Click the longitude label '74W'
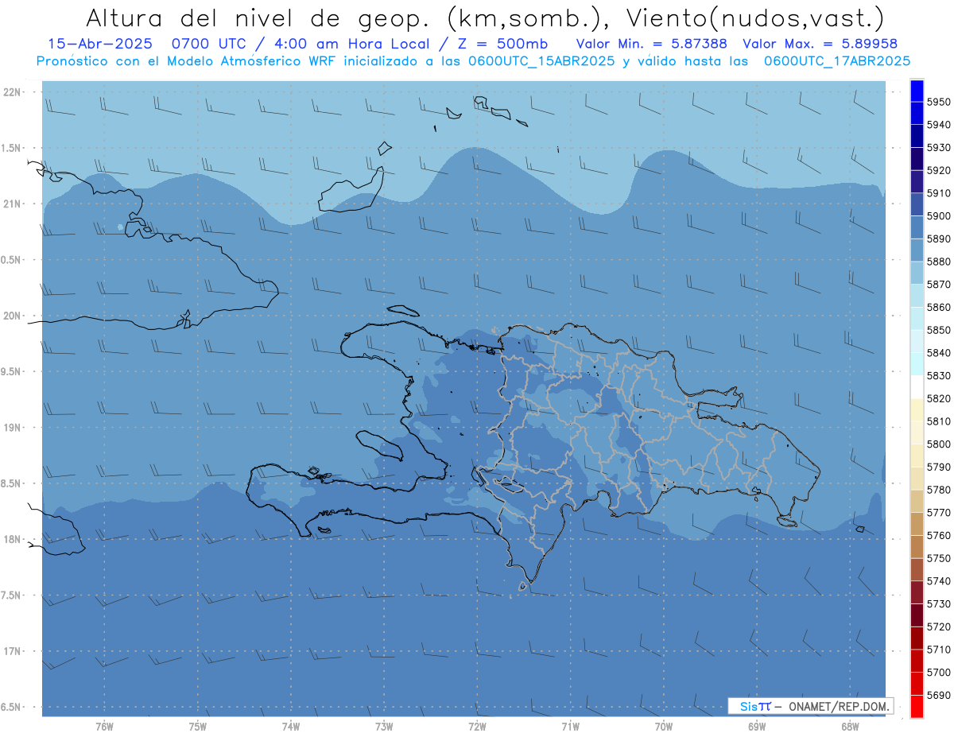 291,726
